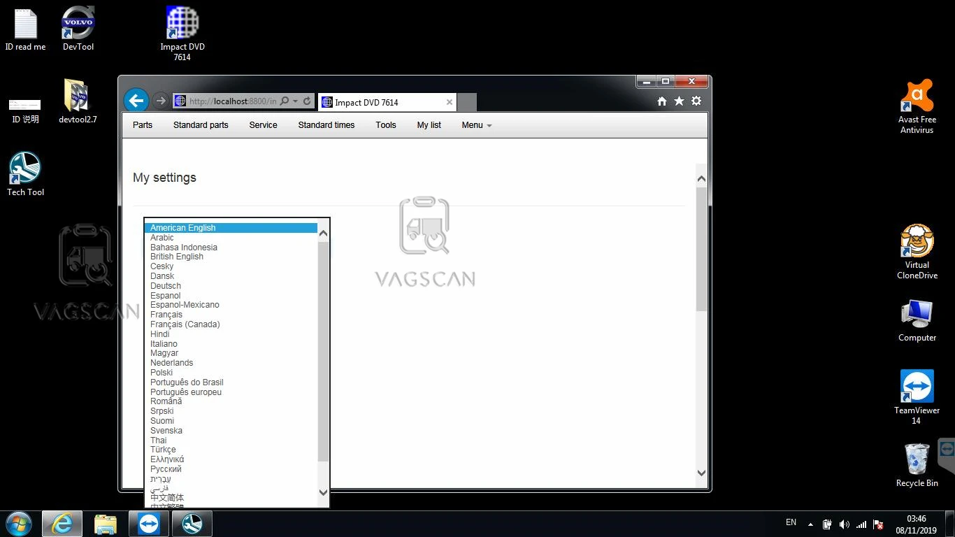955x537 pixels.
Task: Refresh the page with the reload icon
Action: 307,101
